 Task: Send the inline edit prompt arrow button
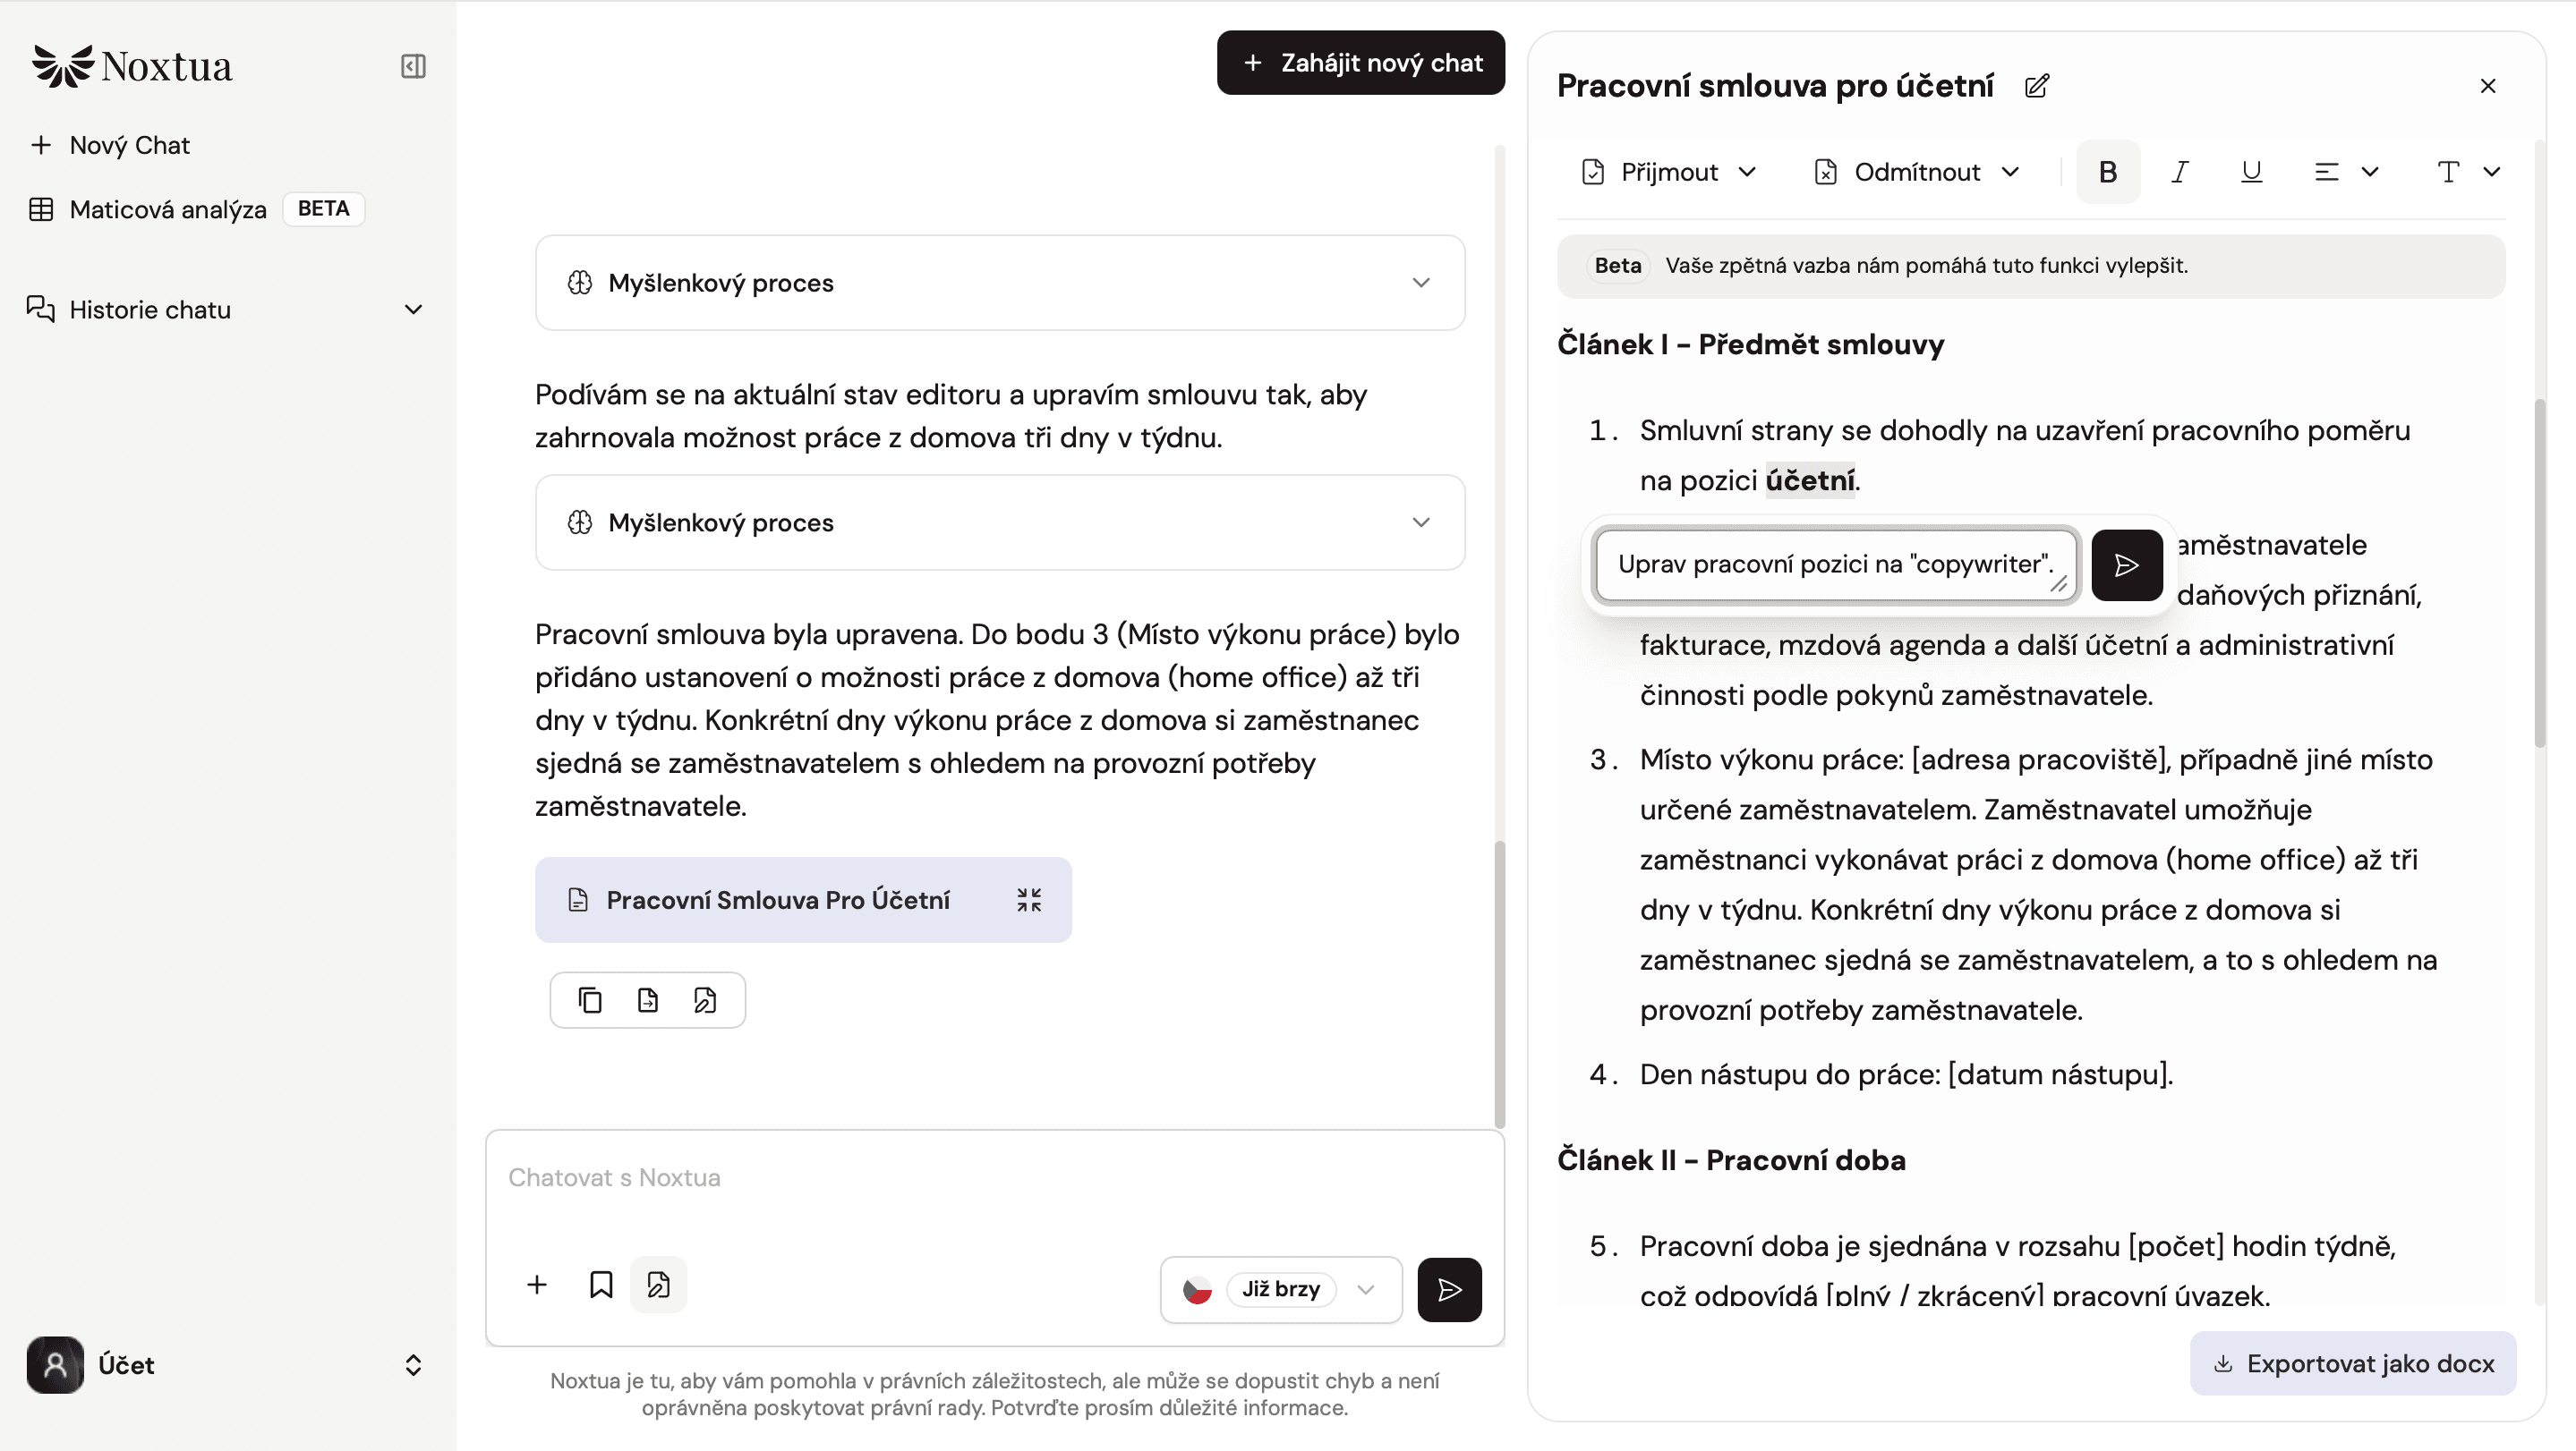click(x=2126, y=565)
